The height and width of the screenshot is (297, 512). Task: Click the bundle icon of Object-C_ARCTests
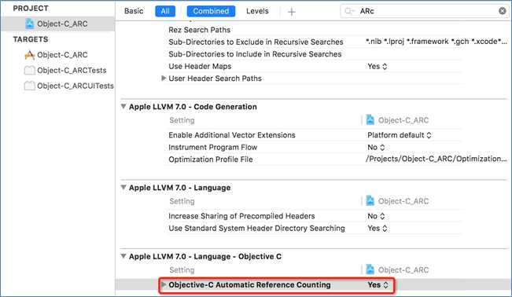29,70
